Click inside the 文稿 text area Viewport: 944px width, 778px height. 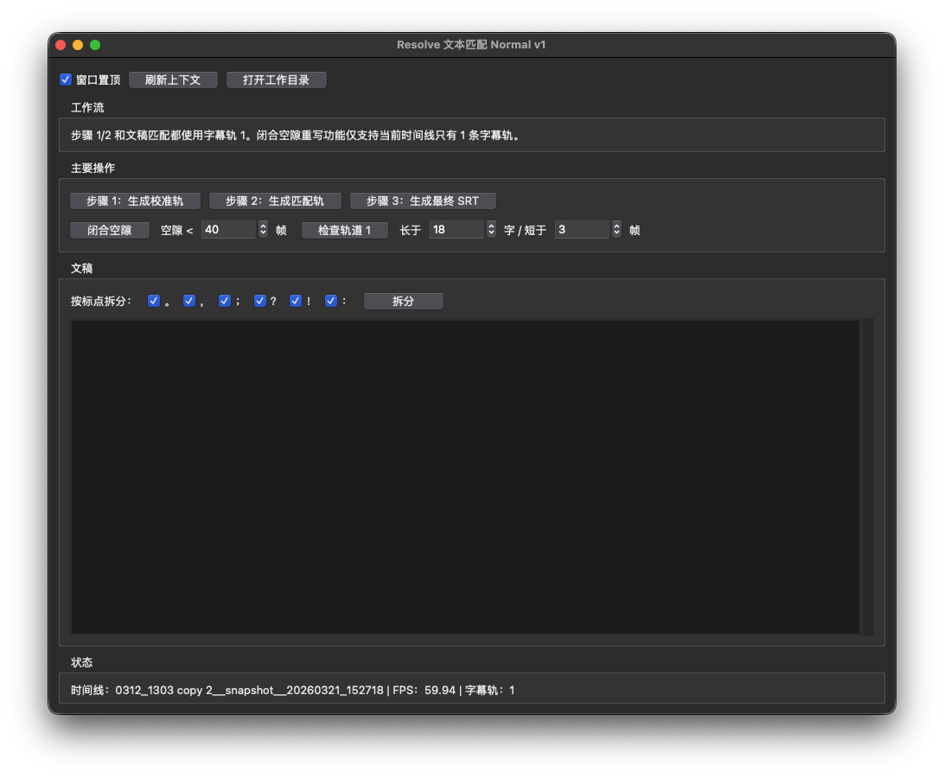465,476
